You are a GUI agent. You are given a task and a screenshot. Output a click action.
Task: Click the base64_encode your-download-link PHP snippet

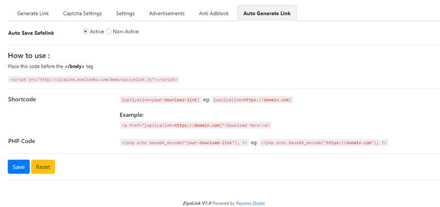pyautogui.click(x=184, y=143)
